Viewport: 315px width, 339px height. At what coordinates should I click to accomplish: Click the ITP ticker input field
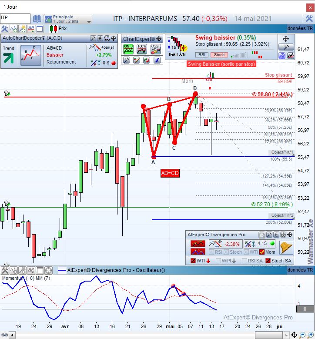[15, 18]
